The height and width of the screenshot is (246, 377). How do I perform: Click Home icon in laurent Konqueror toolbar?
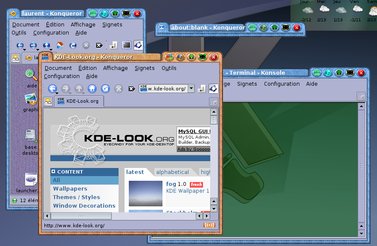60,45
